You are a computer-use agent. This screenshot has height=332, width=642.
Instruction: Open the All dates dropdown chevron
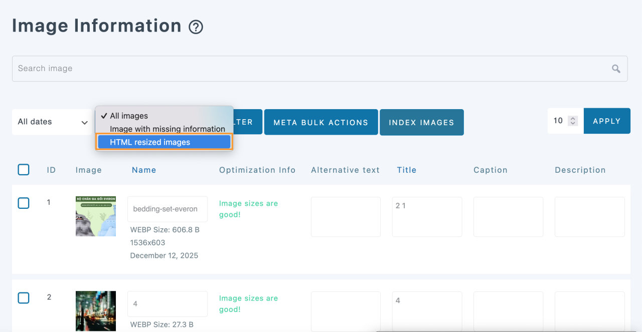(x=84, y=122)
